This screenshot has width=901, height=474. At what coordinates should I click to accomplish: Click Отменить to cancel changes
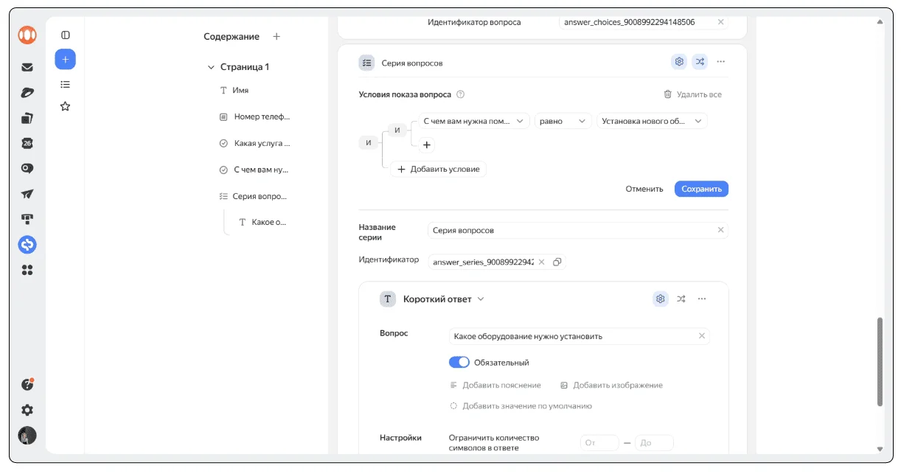click(x=644, y=189)
